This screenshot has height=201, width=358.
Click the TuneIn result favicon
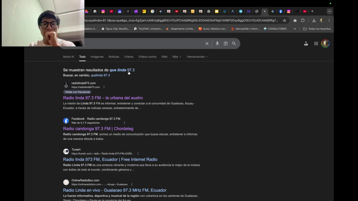pos(66,151)
